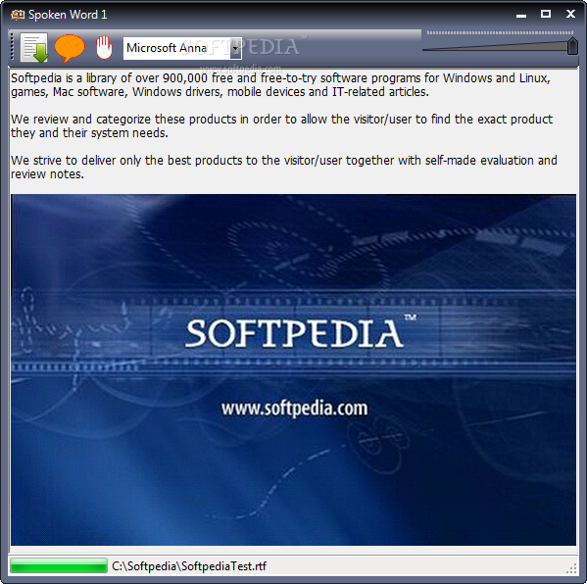Click the text 'We review and categorize'
587x584 pixels.
[281, 126]
